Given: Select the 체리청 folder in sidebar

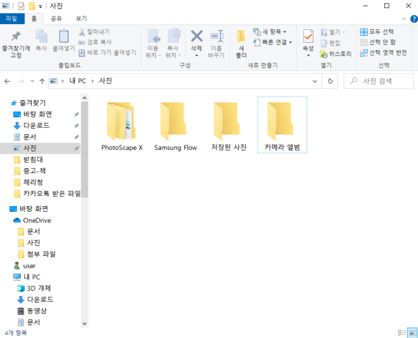Looking at the screenshot, I should (x=29, y=182).
